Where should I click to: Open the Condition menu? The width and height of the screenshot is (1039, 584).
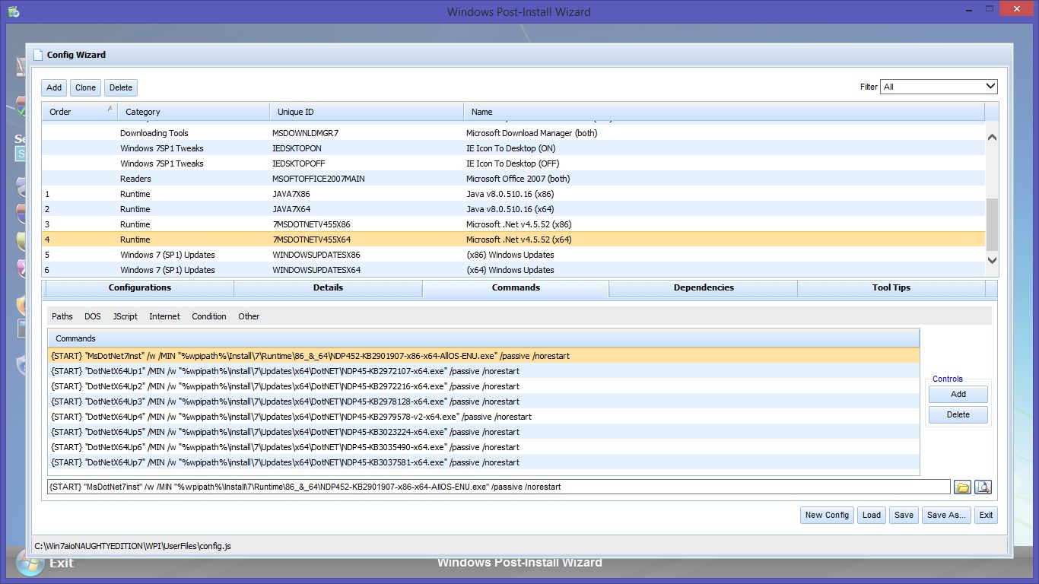coord(209,316)
